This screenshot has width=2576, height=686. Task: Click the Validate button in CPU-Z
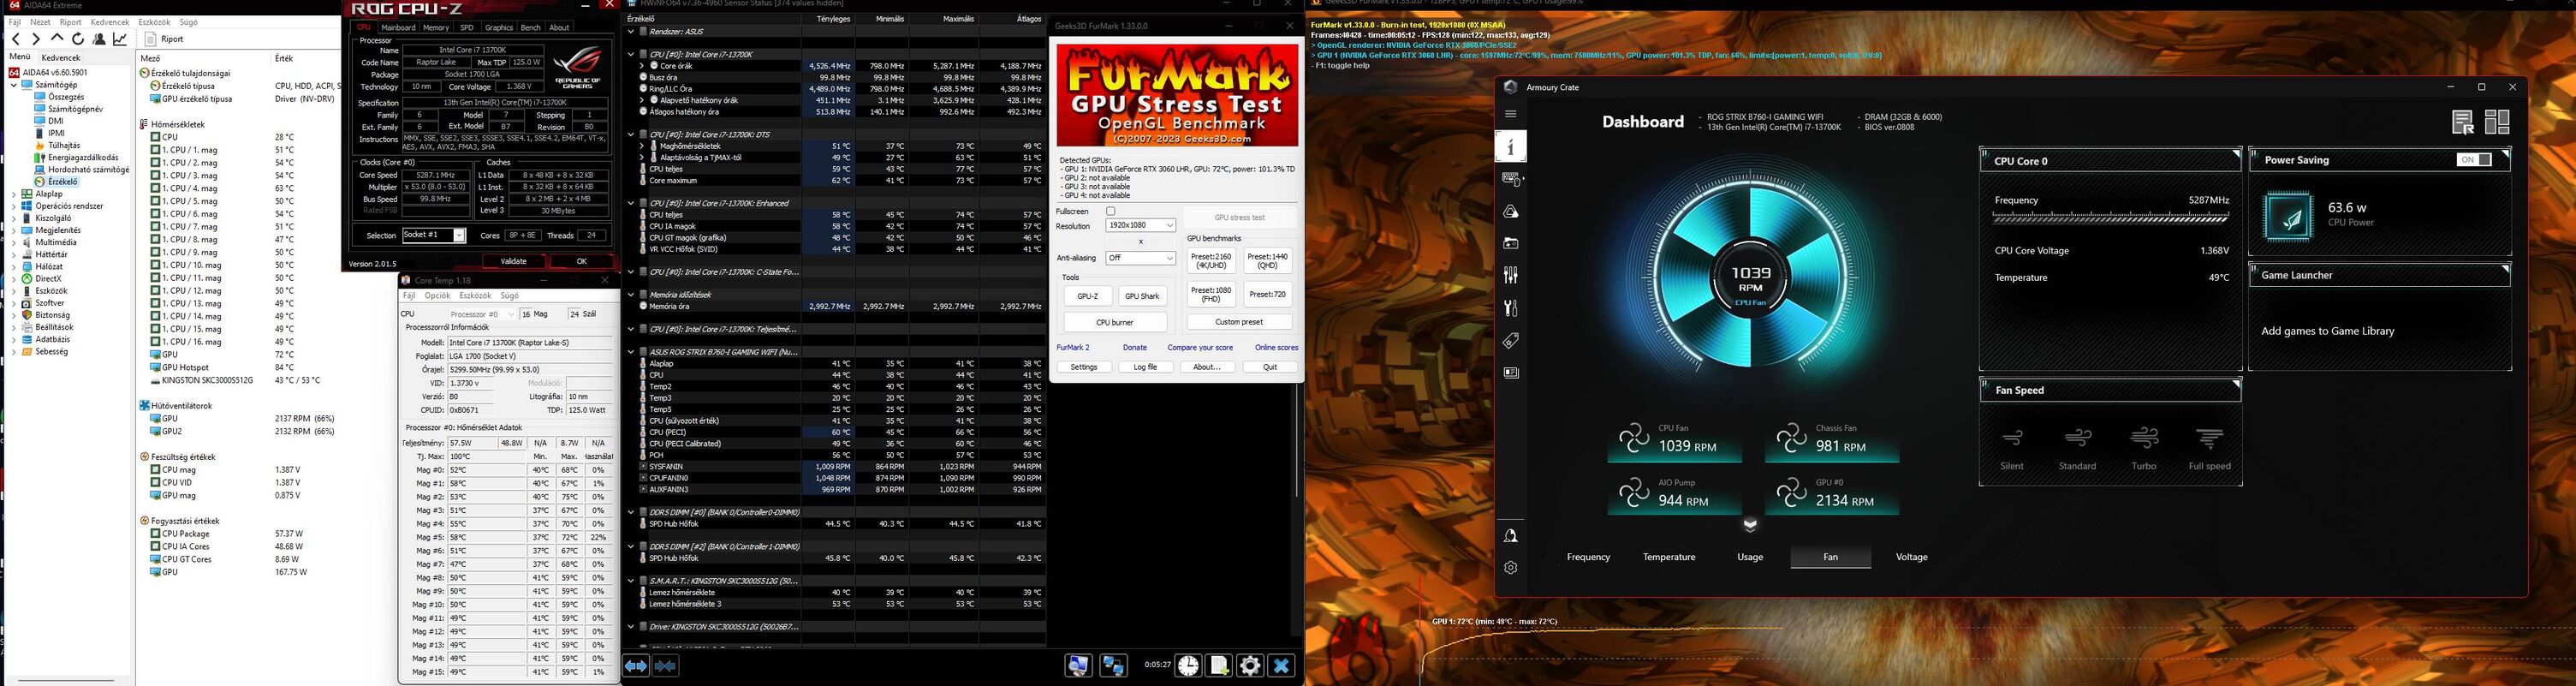[x=513, y=261]
